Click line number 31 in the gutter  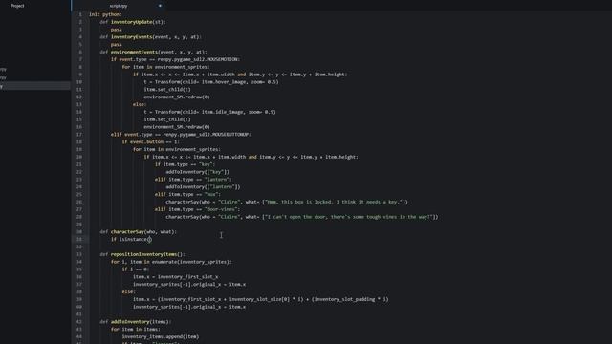point(79,239)
